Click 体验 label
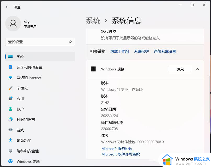 [105, 135]
